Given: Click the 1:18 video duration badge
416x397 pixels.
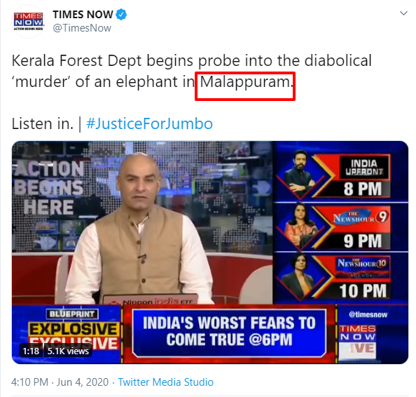Looking at the screenshot, I should pyautogui.click(x=31, y=351).
